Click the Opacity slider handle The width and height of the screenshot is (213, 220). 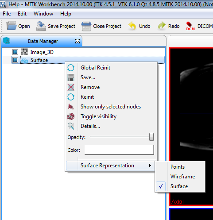point(151,137)
